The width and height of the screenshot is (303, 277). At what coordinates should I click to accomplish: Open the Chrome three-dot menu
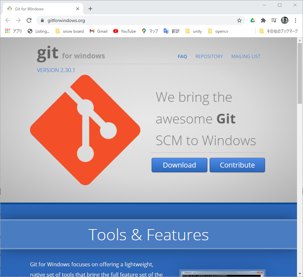pyautogui.click(x=295, y=20)
